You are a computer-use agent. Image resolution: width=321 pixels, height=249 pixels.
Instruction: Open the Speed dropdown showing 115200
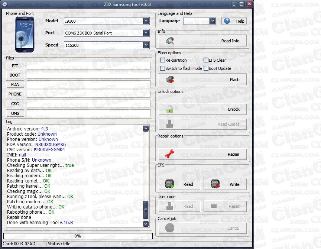[146, 45]
